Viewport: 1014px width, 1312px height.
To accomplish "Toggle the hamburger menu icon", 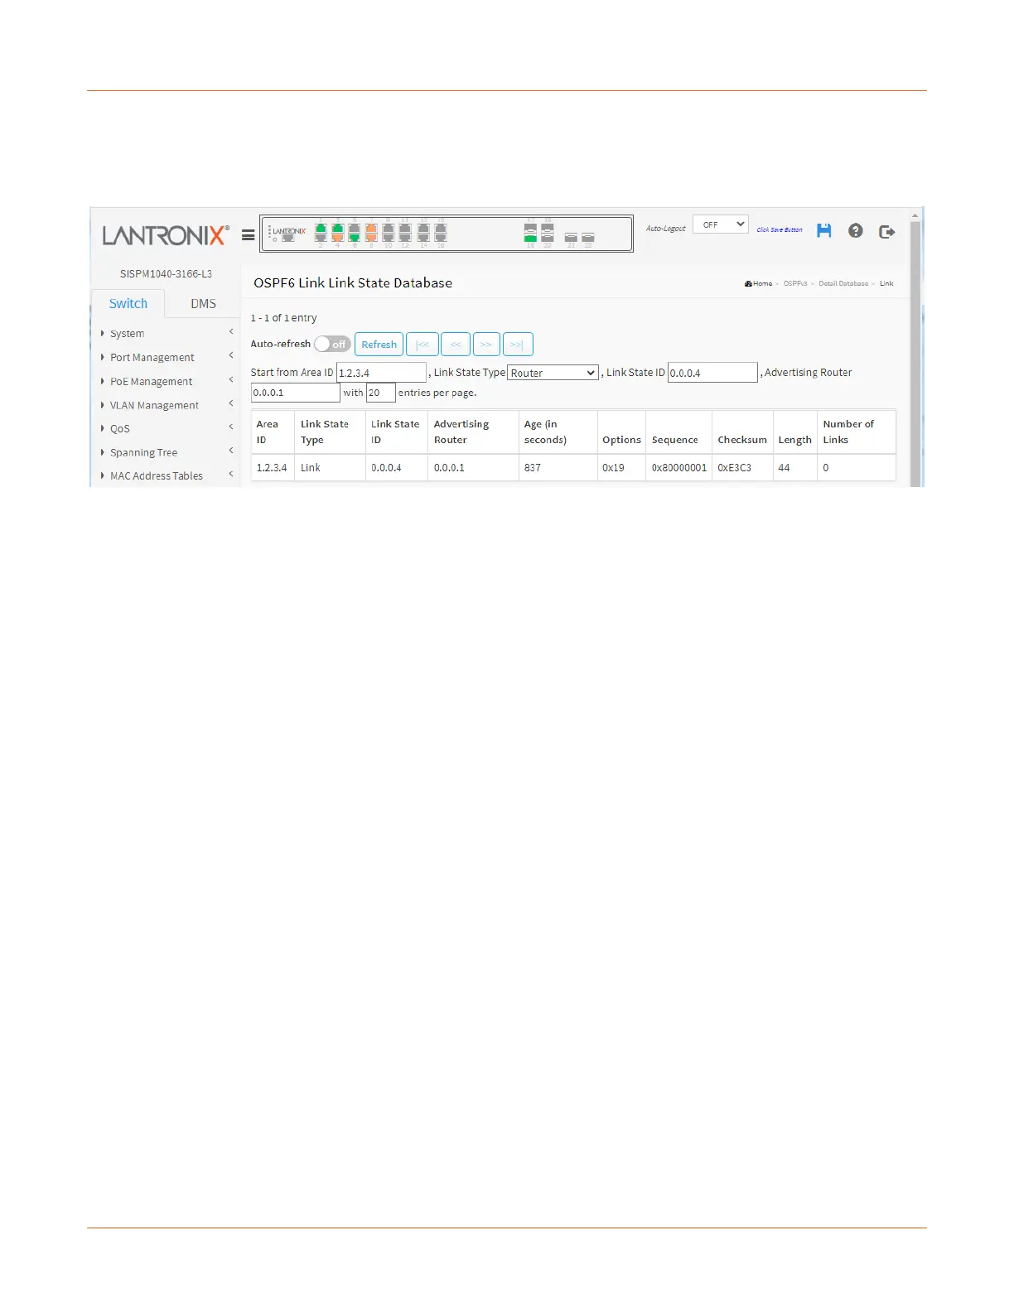I will pos(248,235).
